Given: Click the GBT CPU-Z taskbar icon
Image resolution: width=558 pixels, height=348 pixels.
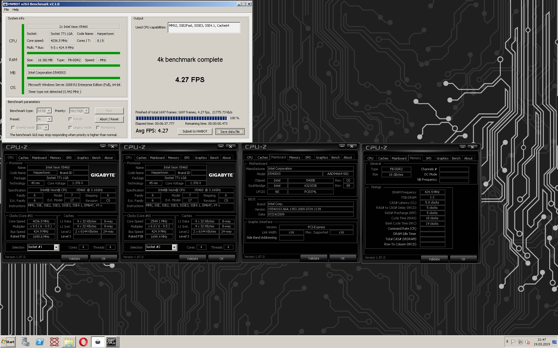Looking at the screenshot, I should (x=112, y=342).
